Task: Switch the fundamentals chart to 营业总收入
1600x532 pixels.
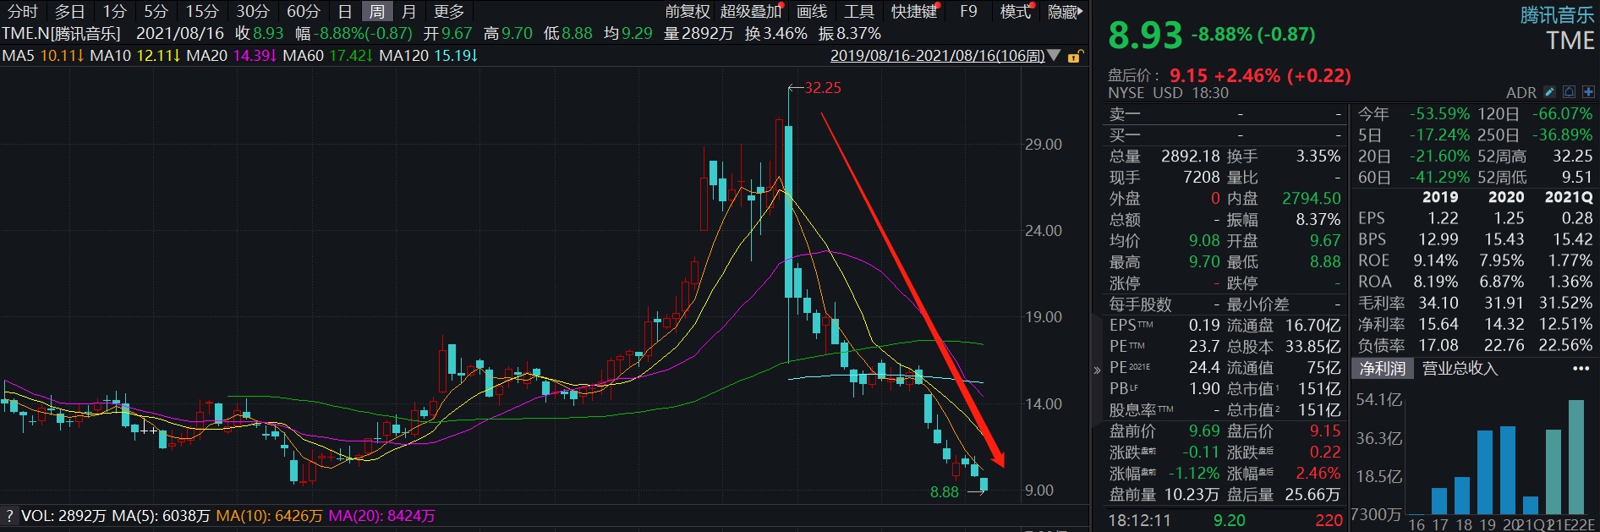Action: pos(1460,369)
